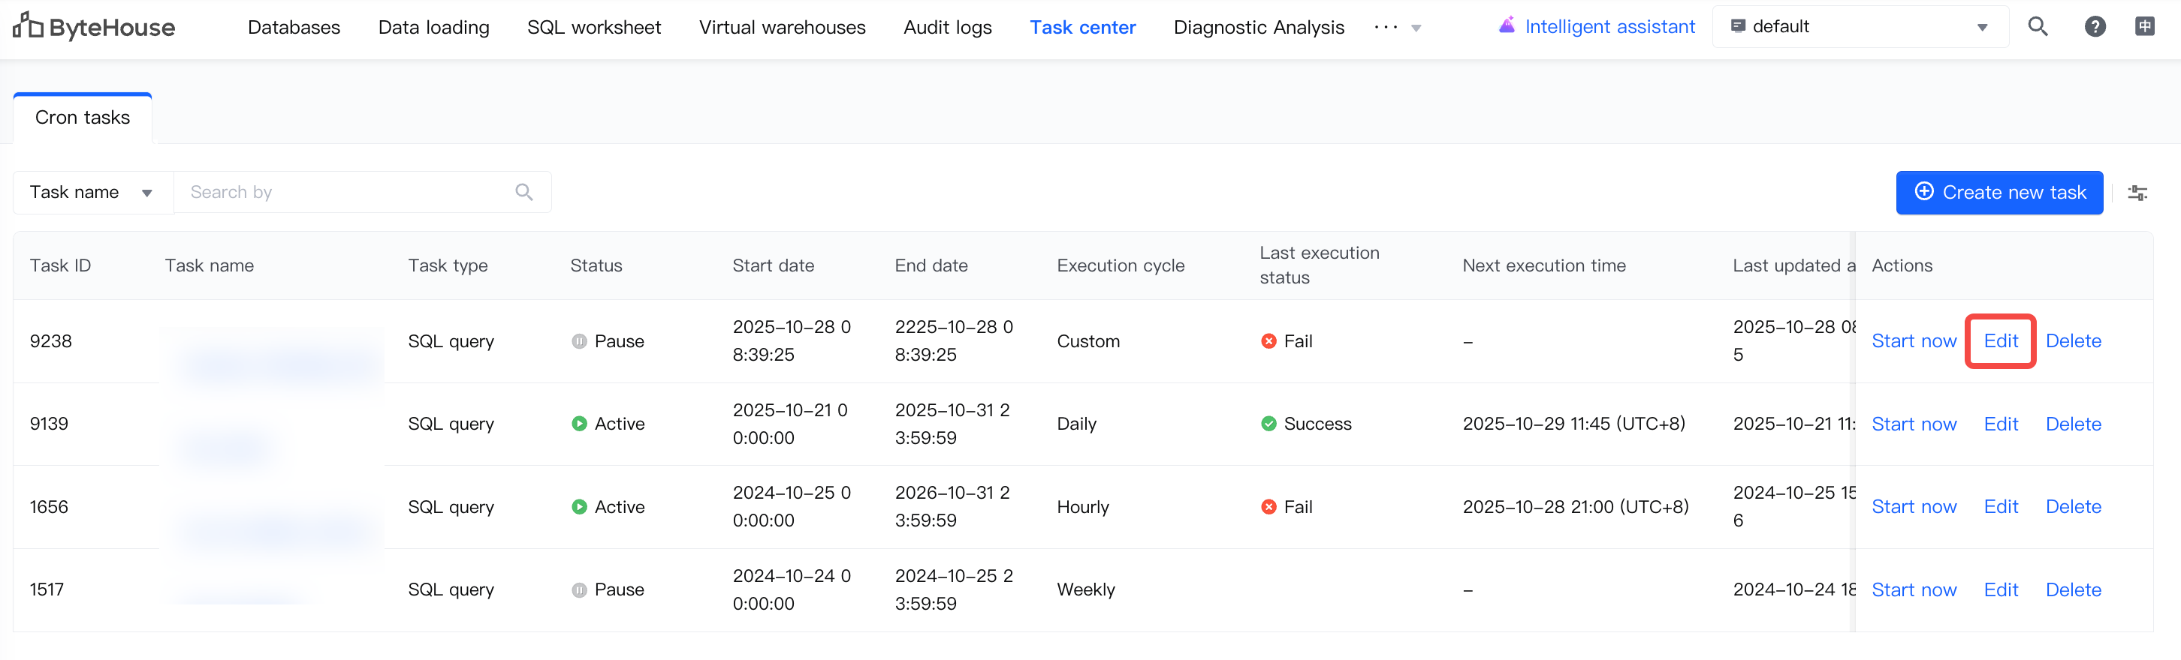Open the global search magnifier icon
2181x660 pixels.
[x=2037, y=27]
